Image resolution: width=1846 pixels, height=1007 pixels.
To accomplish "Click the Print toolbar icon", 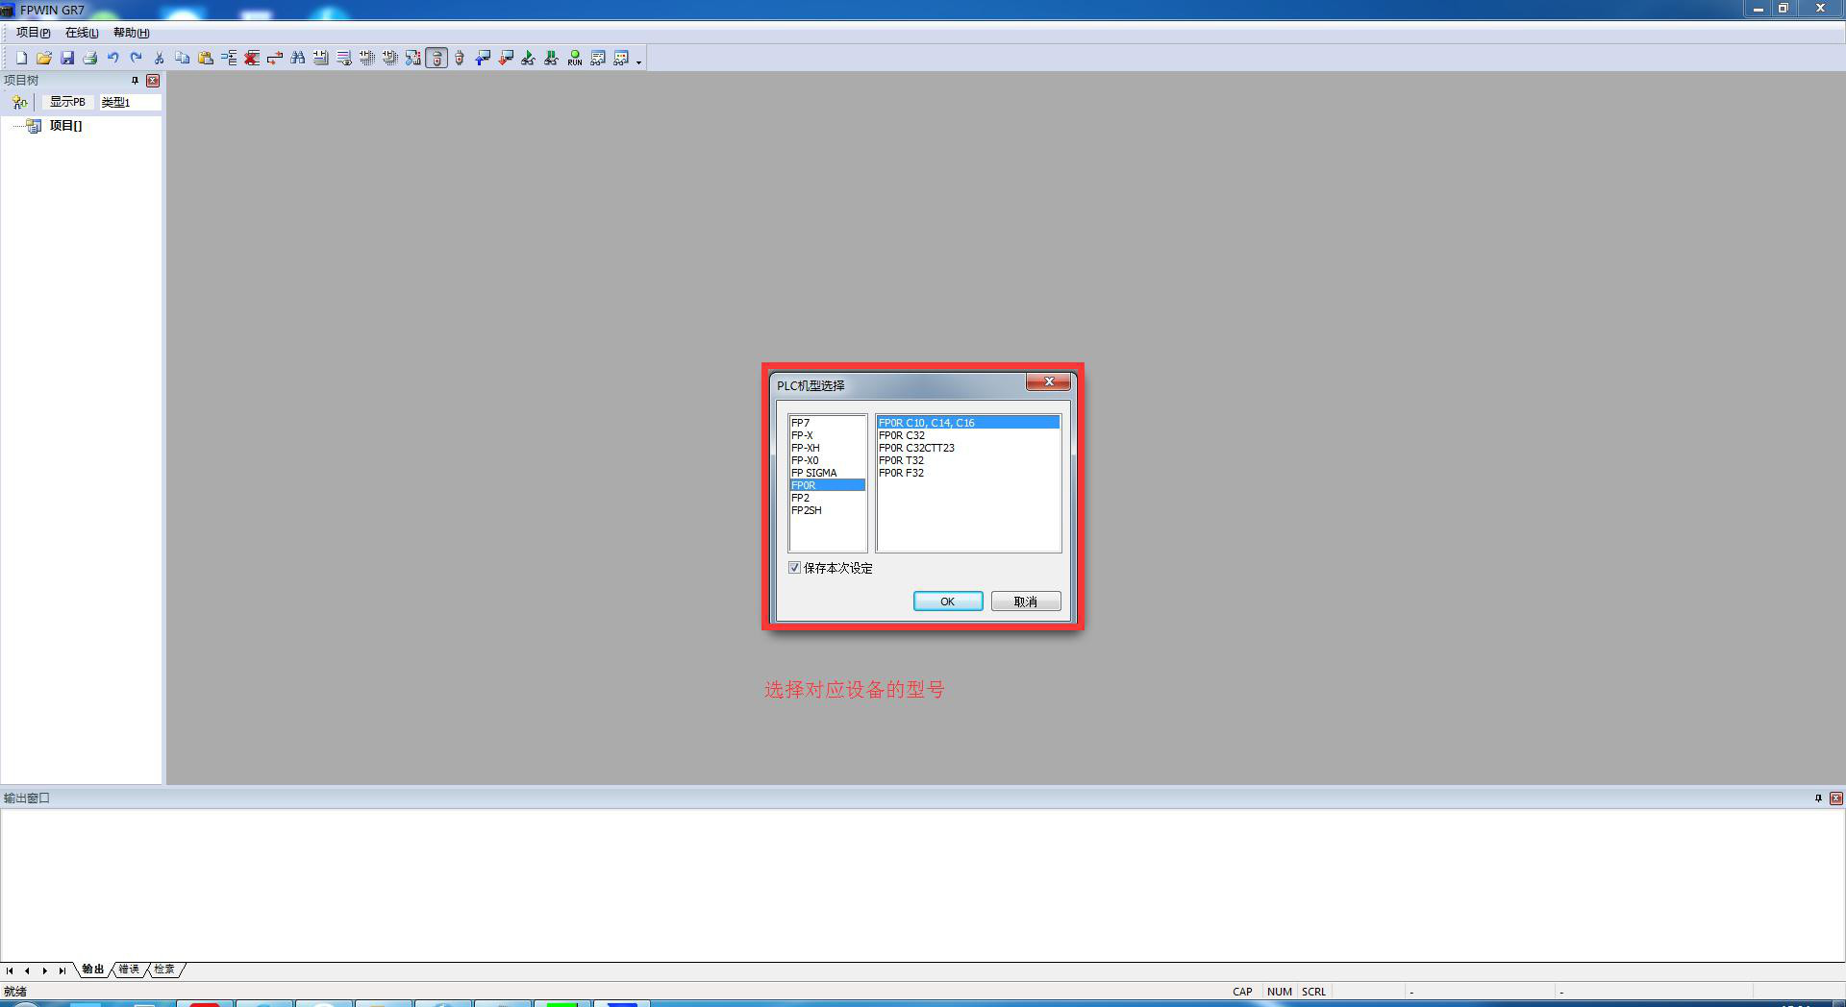I will (90, 59).
